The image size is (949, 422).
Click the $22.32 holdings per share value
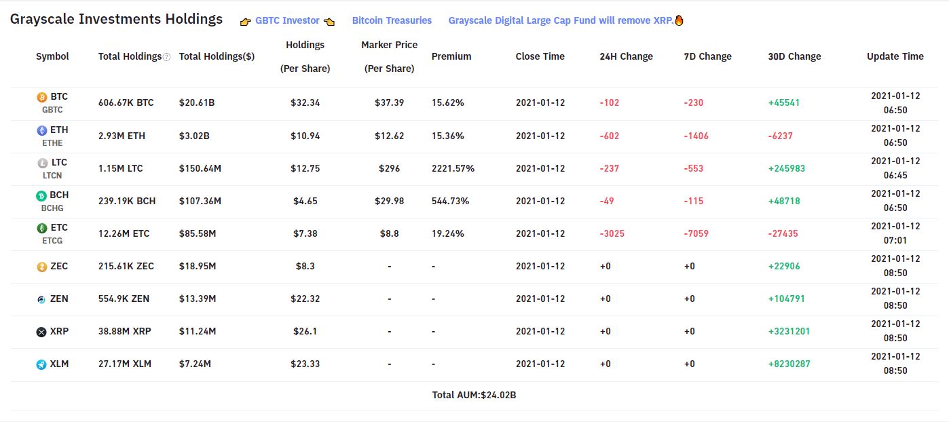point(305,299)
